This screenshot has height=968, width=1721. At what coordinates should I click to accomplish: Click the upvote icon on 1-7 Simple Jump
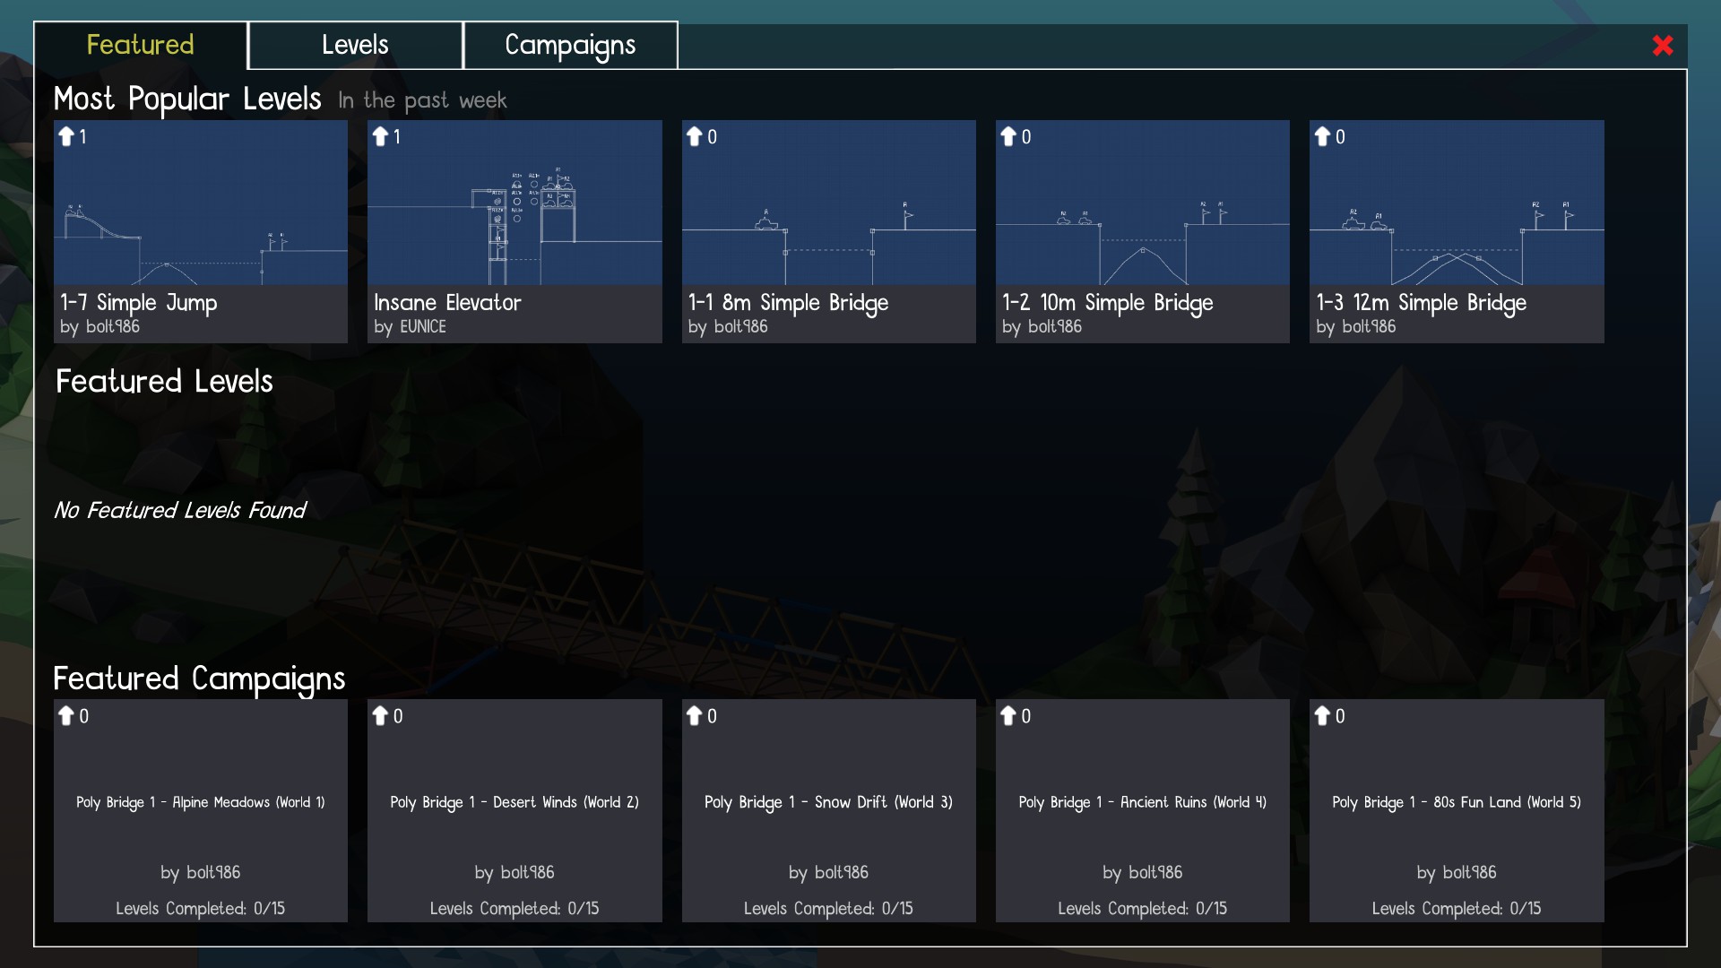[66, 136]
